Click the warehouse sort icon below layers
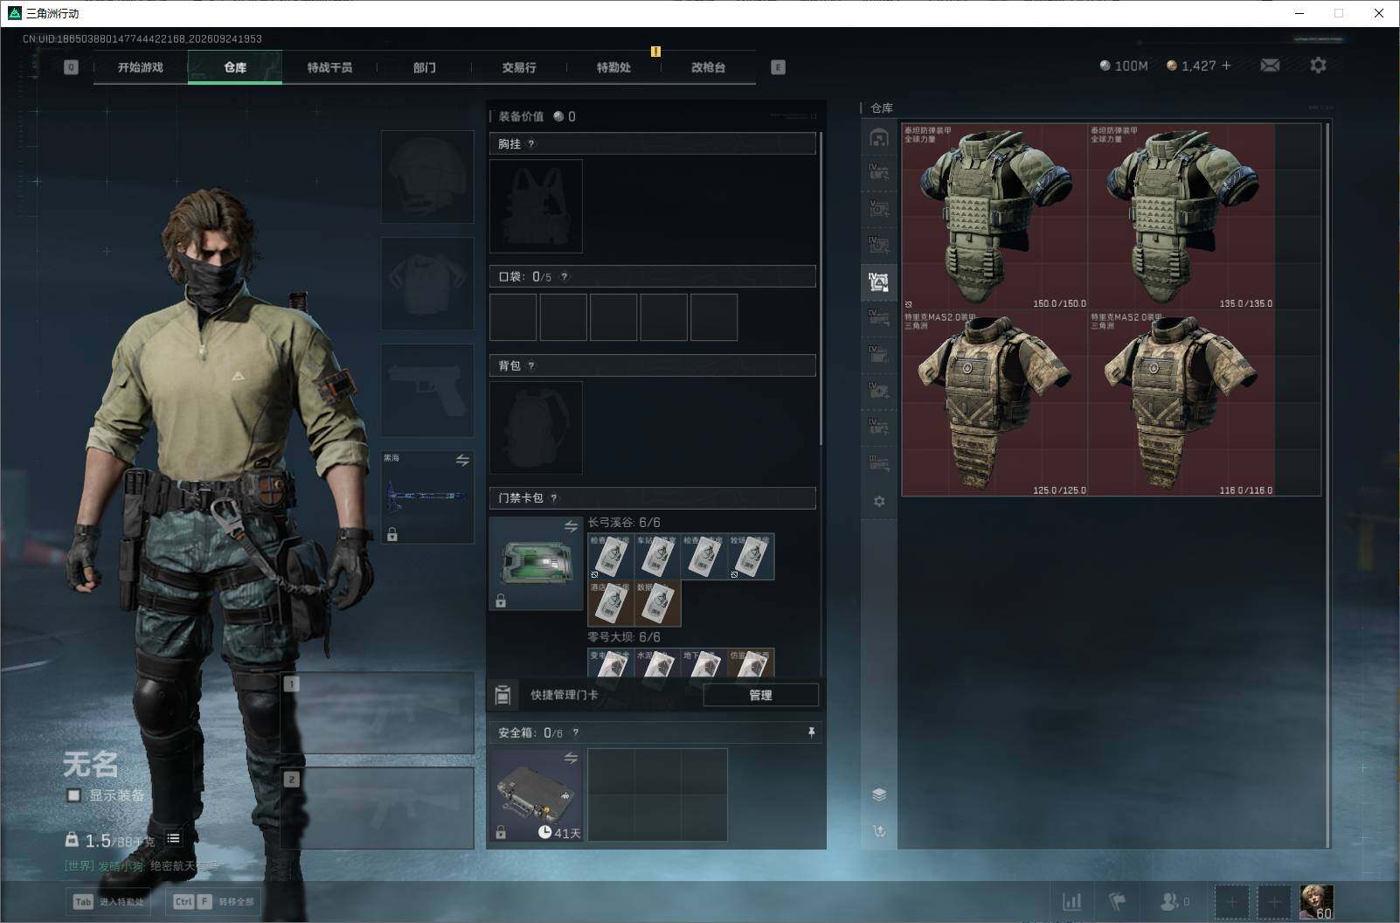 click(879, 831)
